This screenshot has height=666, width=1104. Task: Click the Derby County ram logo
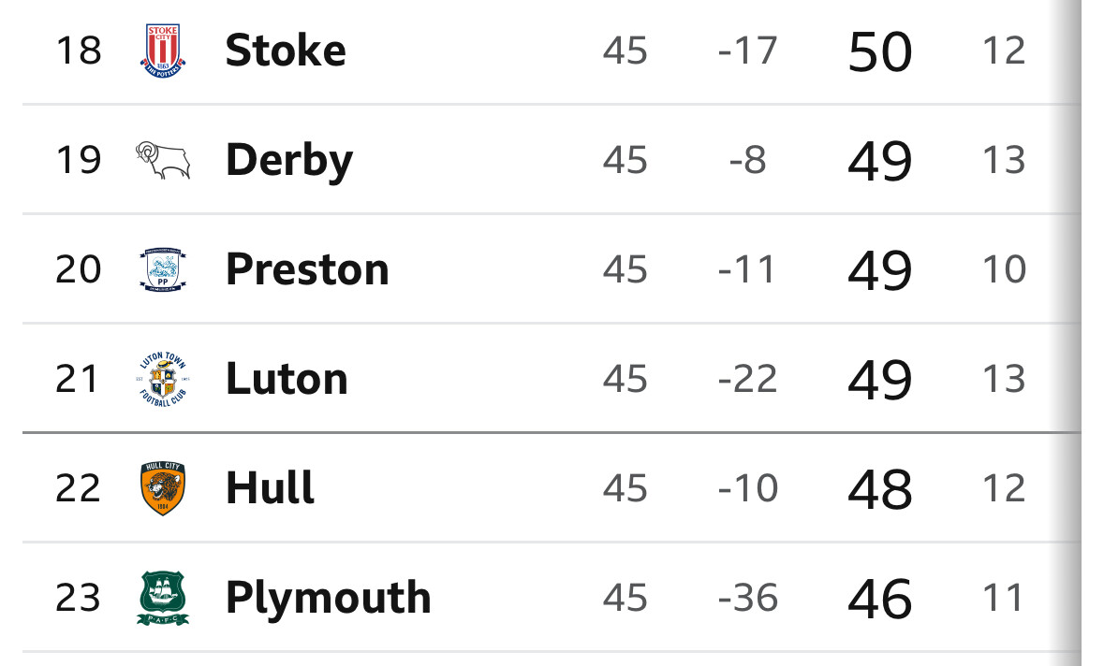click(163, 160)
